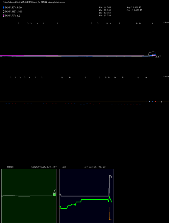Click the price spike at chart right end

pos(152,54)
